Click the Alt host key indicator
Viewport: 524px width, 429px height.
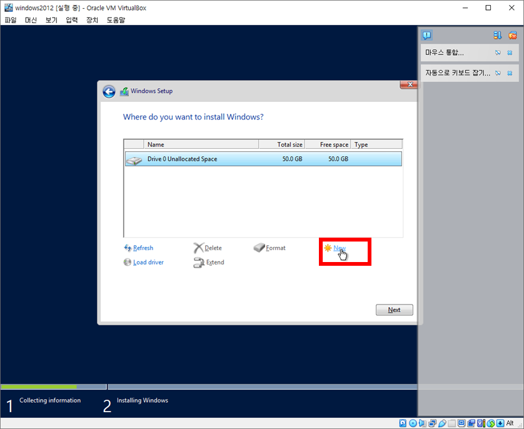510,423
